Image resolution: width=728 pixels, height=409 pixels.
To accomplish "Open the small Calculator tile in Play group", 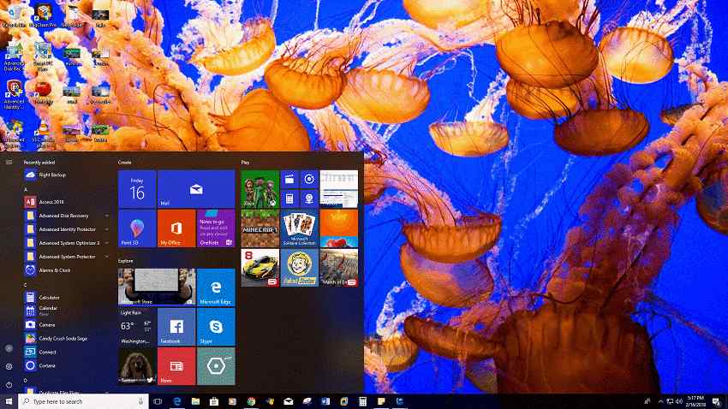I will [289, 199].
